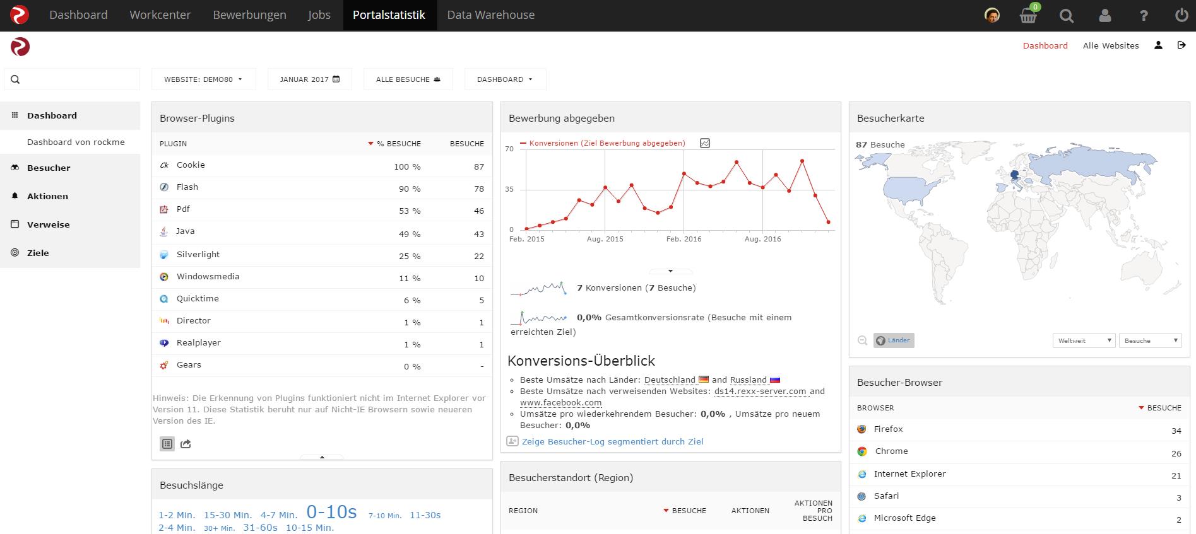Click the Java plugin icon

coord(164,231)
